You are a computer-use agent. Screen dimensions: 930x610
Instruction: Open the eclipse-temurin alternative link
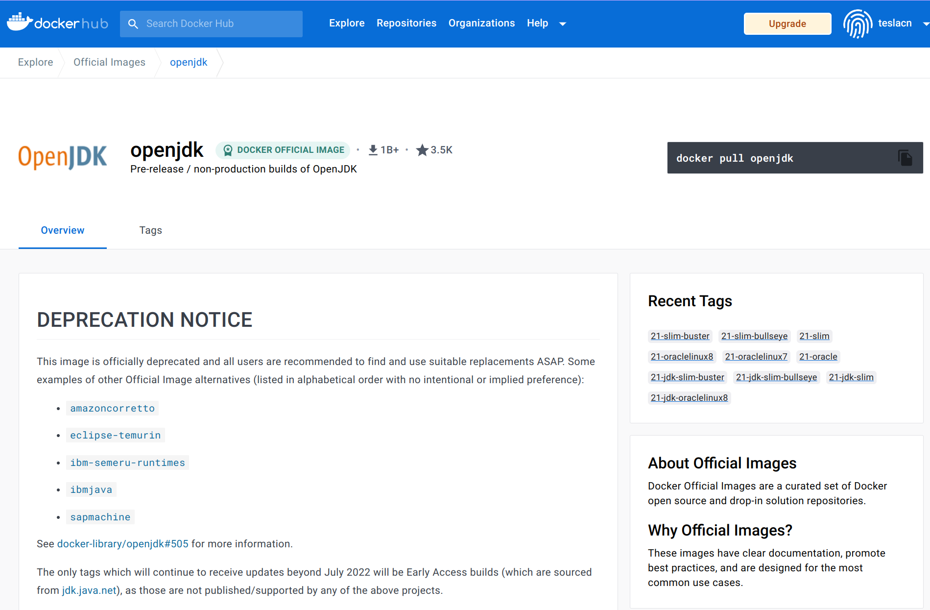click(x=115, y=435)
